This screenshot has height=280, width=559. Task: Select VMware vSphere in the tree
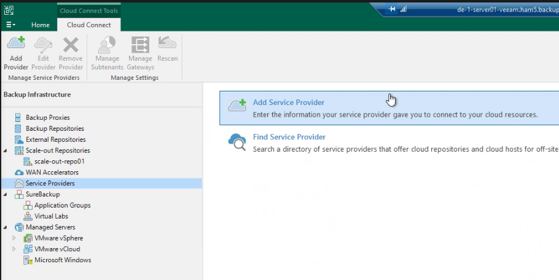coord(59,238)
